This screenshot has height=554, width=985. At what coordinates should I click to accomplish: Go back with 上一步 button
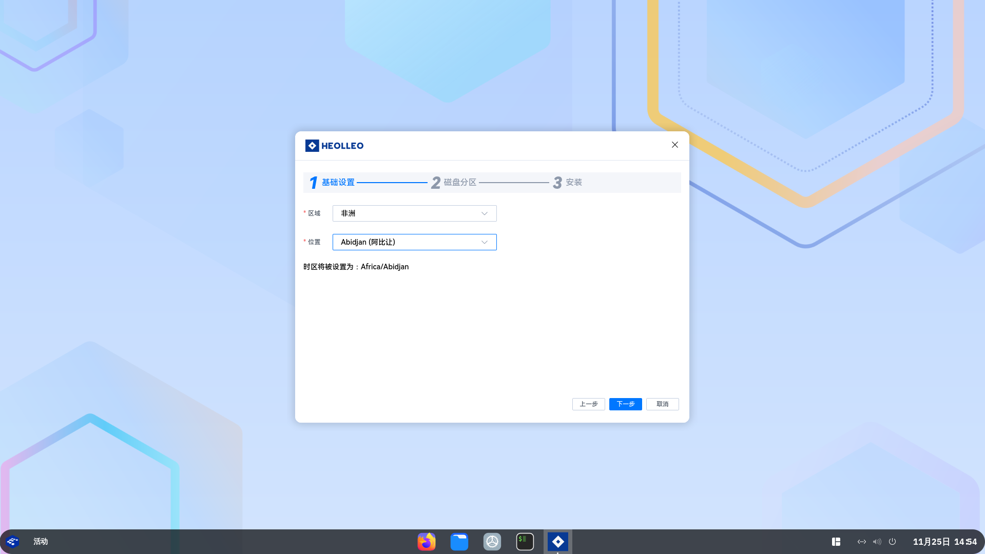[588, 404]
